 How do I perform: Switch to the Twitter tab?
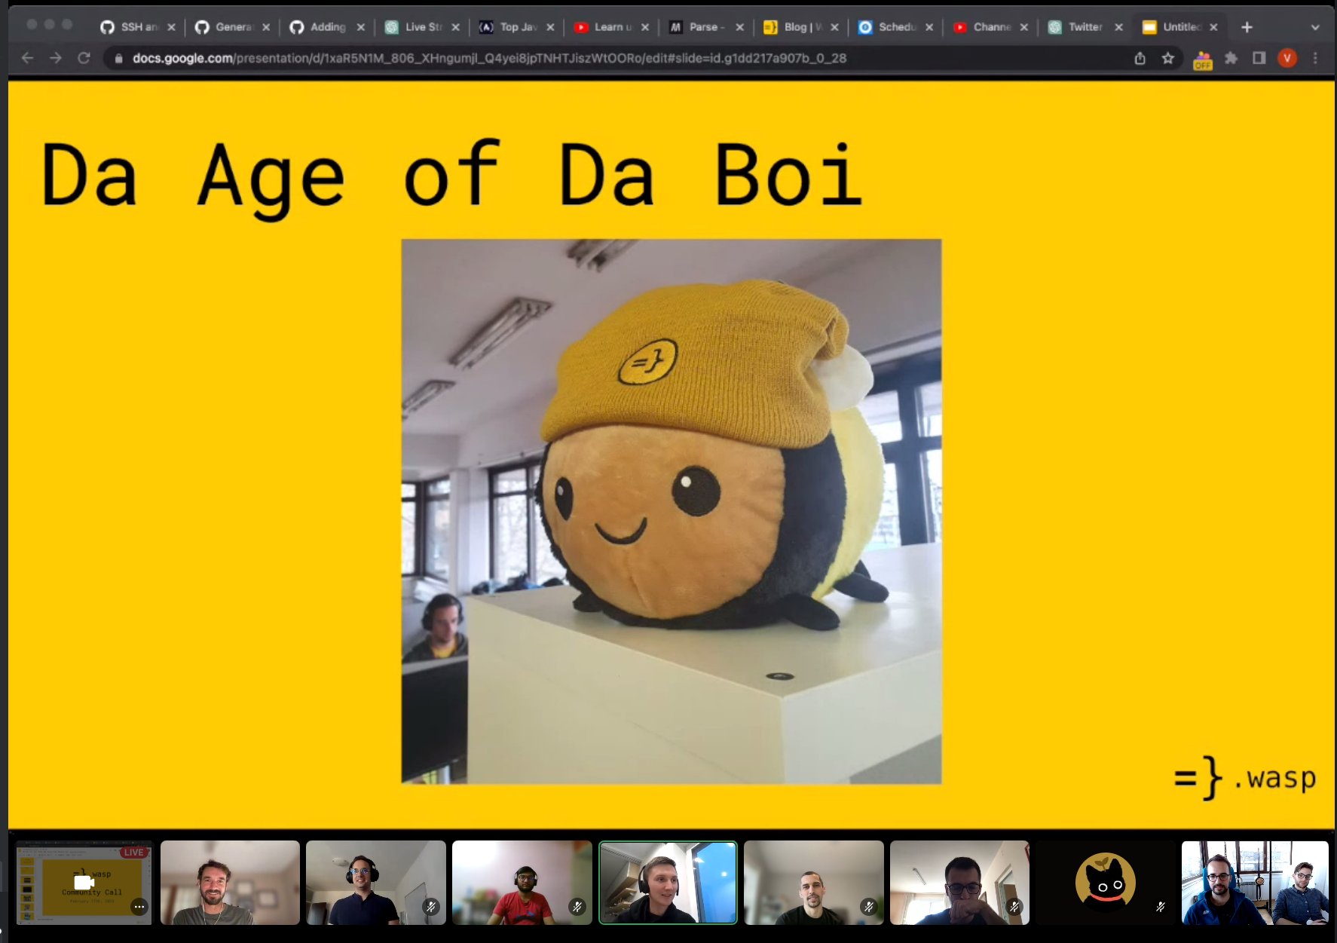[x=1084, y=27]
